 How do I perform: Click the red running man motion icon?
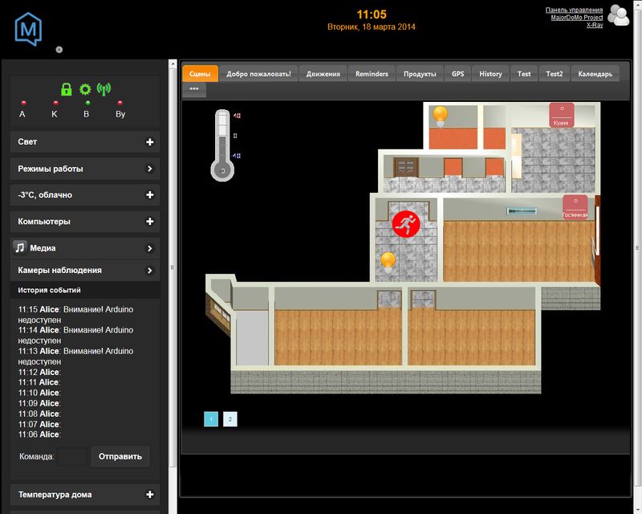click(x=405, y=223)
